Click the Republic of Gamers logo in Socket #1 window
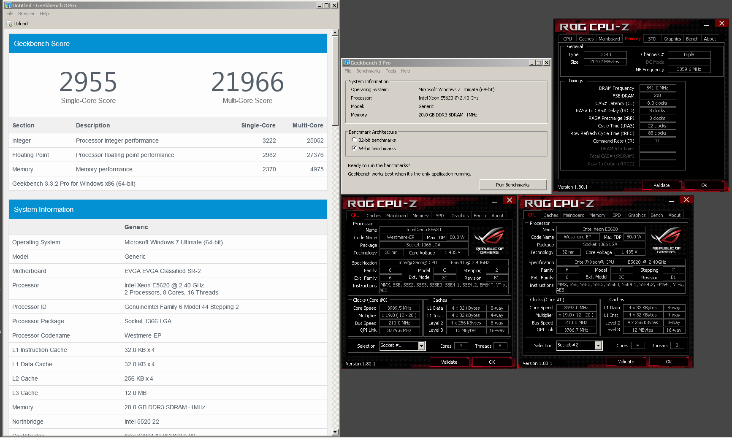 pyautogui.click(x=489, y=241)
